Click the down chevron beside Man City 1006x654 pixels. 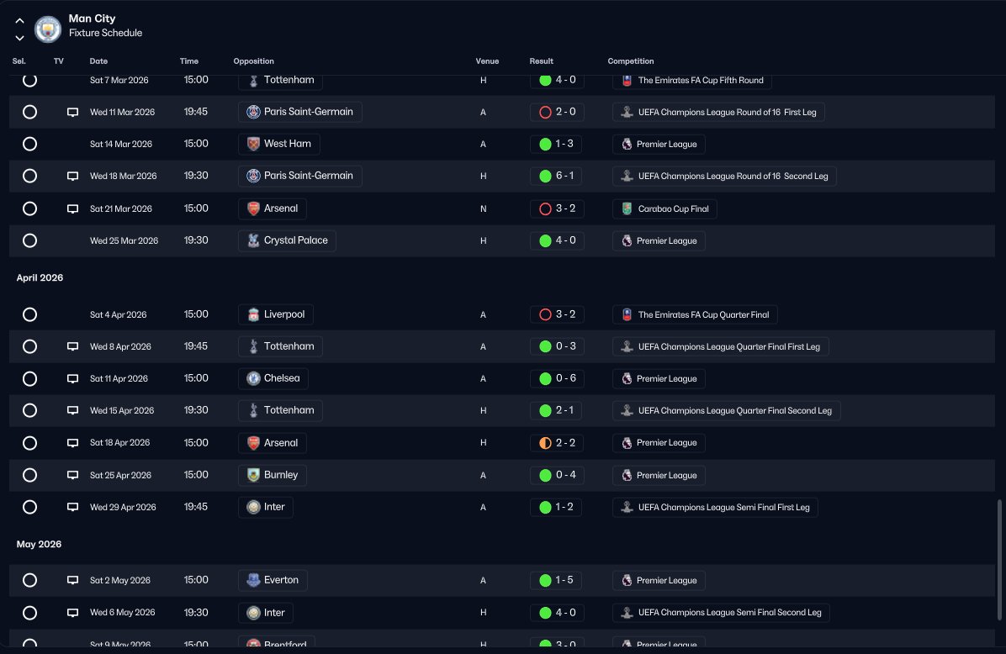(20, 38)
